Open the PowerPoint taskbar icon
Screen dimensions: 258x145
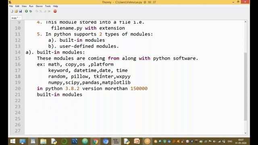coord(137,141)
